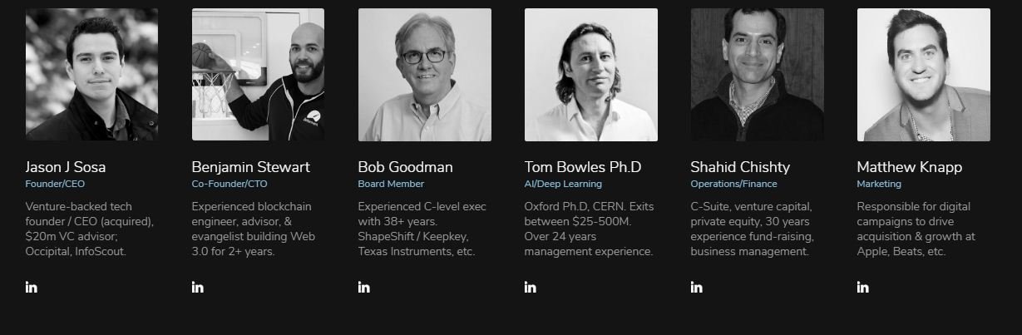
Task: Click the Matthew Knapp name heading
Action: pyautogui.click(x=909, y=167)
